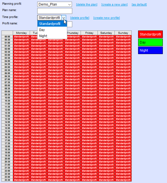The image size is (167, 183).
Task: Click the Saturday cell at 06:30
Action: coord(106,76)
